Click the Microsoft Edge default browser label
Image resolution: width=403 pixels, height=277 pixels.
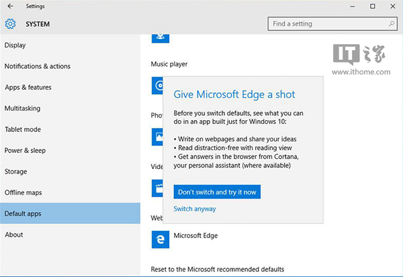[x=195, y=235]
